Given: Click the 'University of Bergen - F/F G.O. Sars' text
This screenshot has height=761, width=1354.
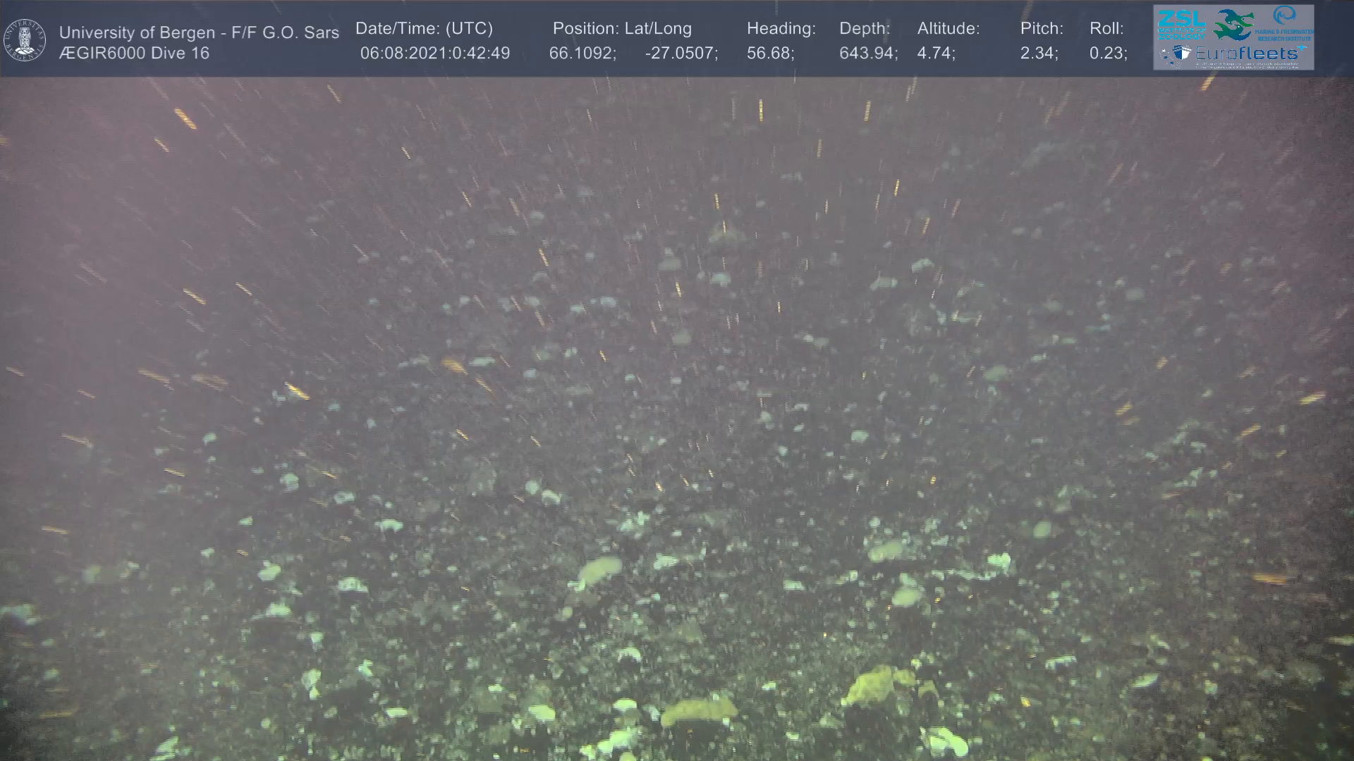Looking at the screenshot, I should click(199, 32).
